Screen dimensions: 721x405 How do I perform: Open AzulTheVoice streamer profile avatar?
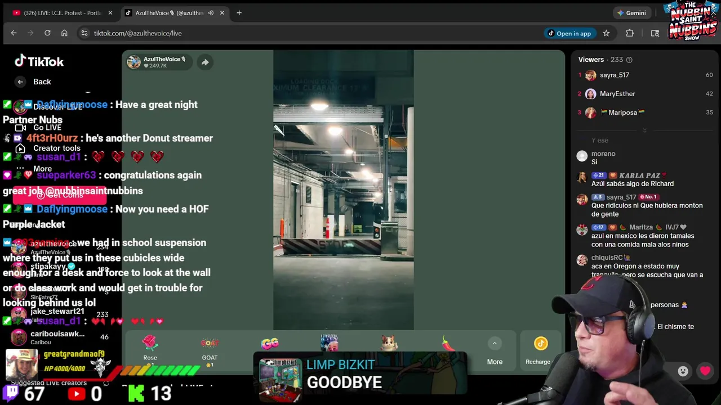133,62
